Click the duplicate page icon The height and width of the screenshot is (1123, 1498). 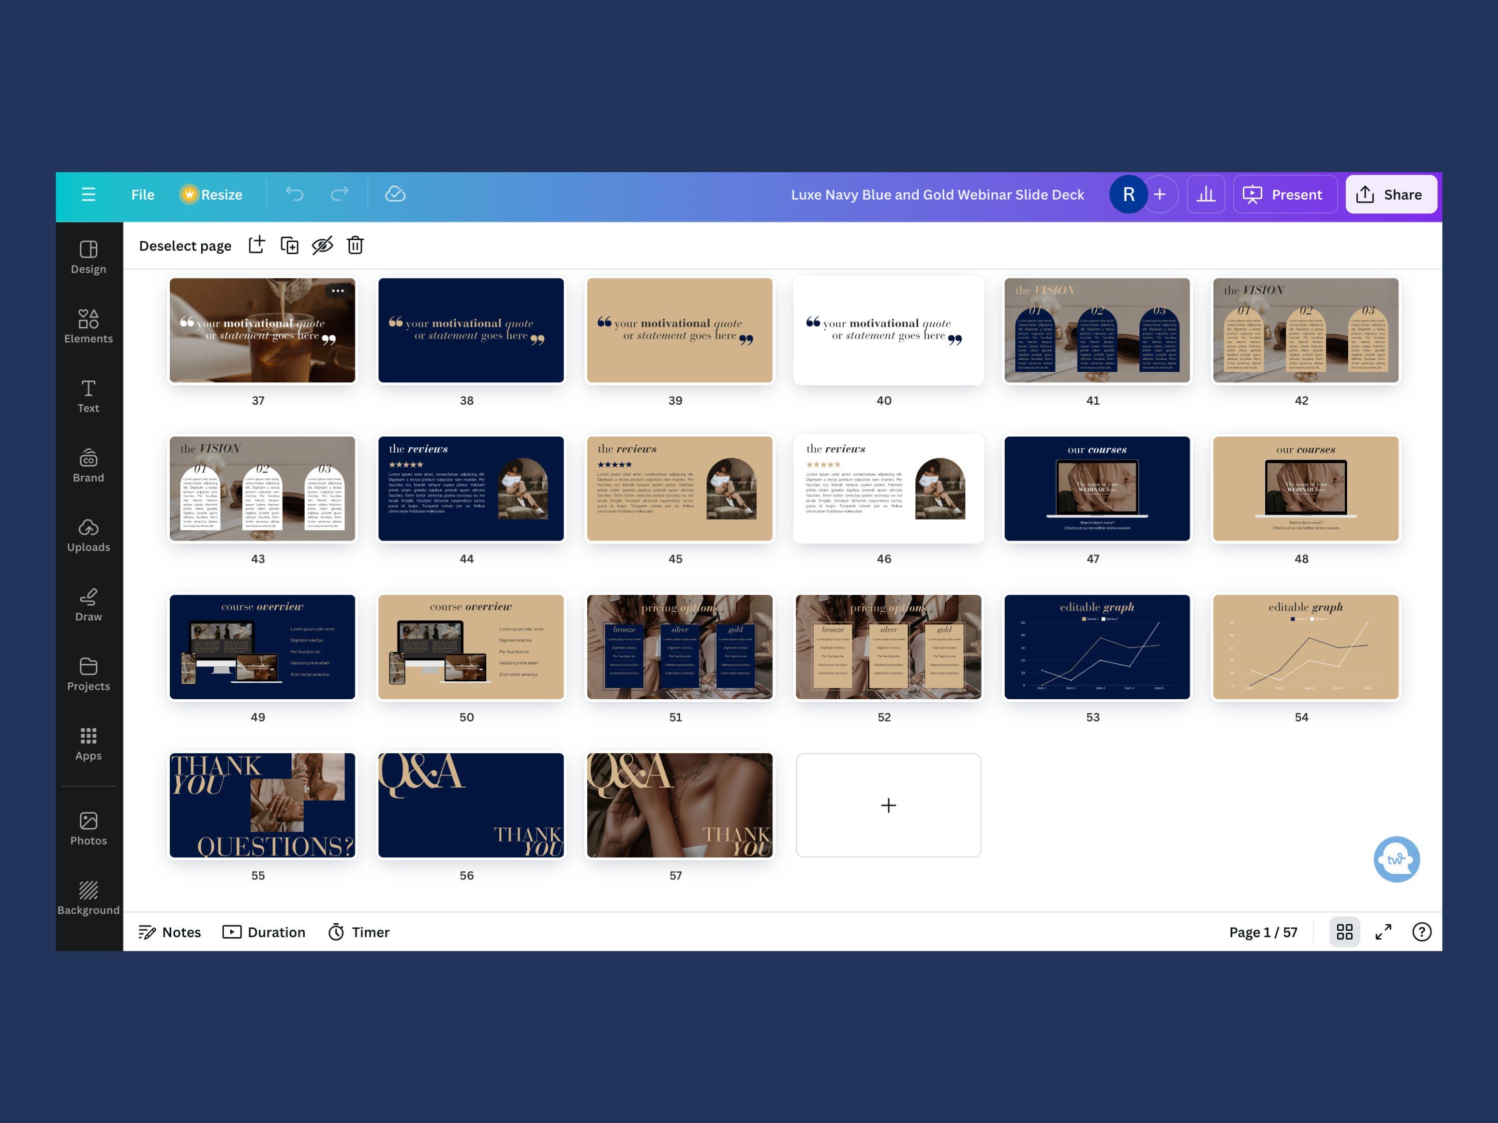tap(290, 245)
